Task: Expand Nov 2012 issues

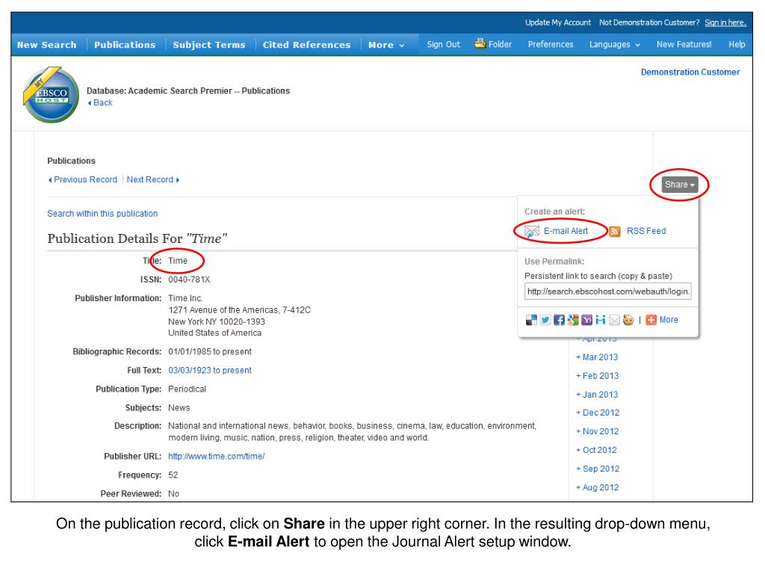Action: (x=597, y=431)
